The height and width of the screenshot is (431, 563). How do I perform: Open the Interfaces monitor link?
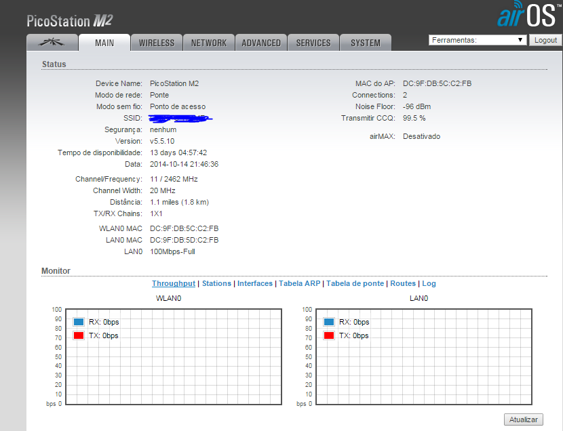tap(255, 283)
